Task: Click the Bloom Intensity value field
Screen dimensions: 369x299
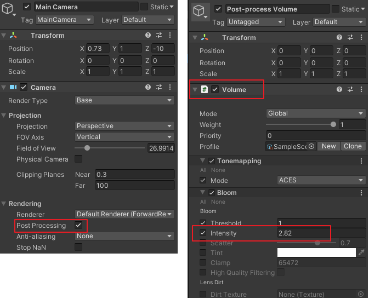Action: pyautogui.click(x=321, y=233)
